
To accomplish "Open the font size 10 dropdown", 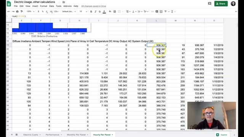I will pyautogui.click(x=83, y=11).
